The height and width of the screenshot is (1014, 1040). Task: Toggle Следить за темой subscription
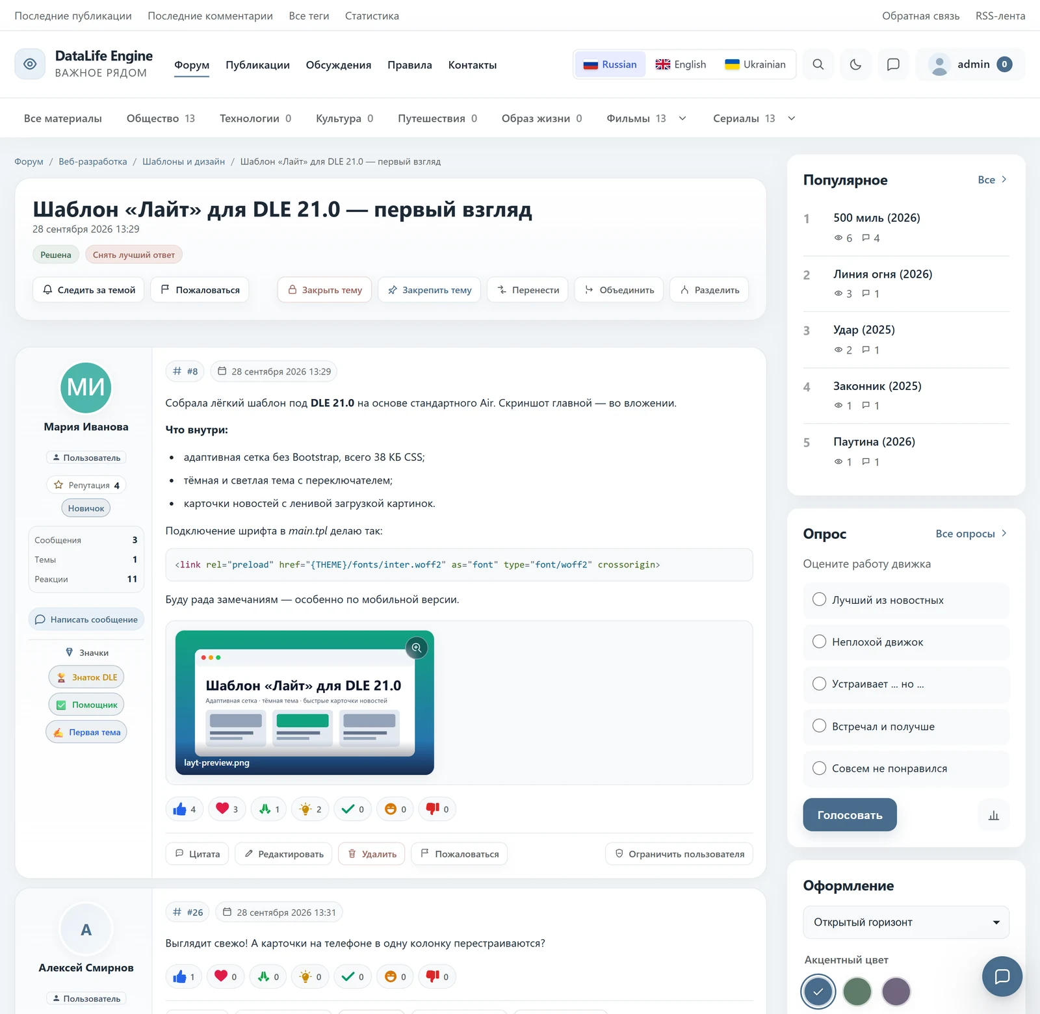[x=88, y=290]
